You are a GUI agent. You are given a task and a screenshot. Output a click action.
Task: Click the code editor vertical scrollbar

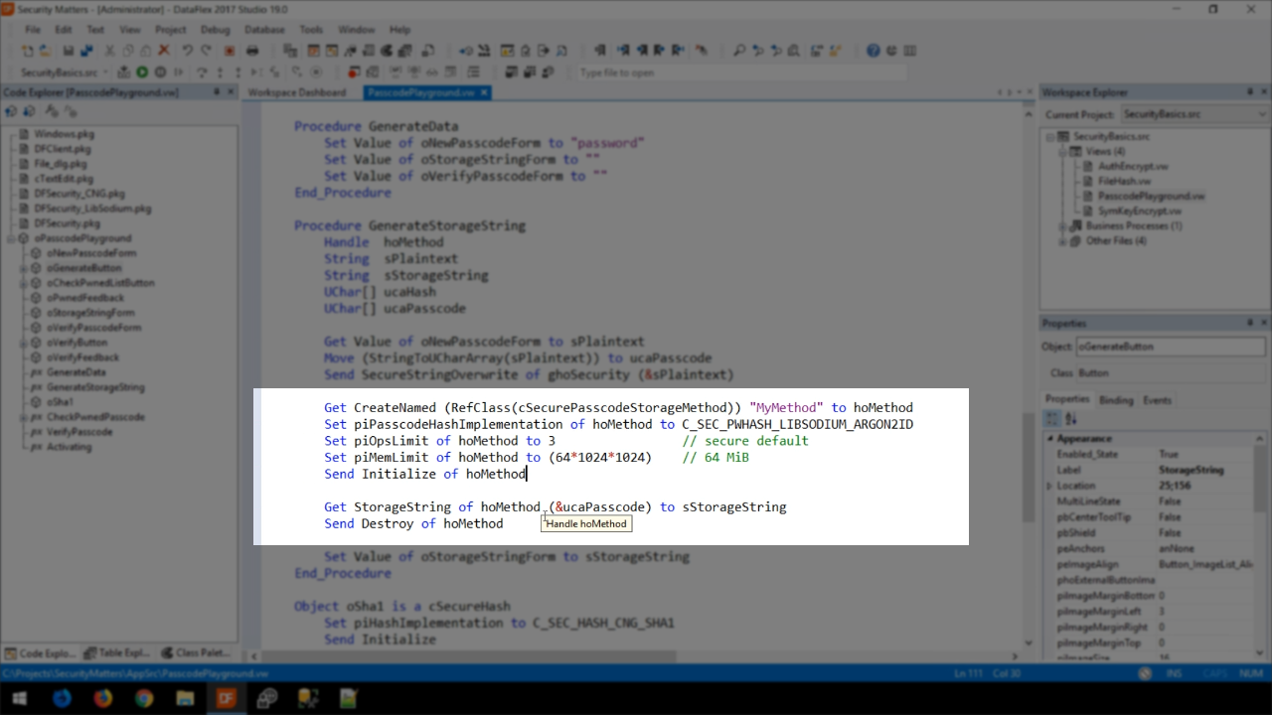tap(1029, 397)
